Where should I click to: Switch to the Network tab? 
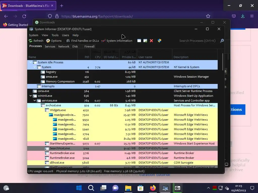coord(64,46)
